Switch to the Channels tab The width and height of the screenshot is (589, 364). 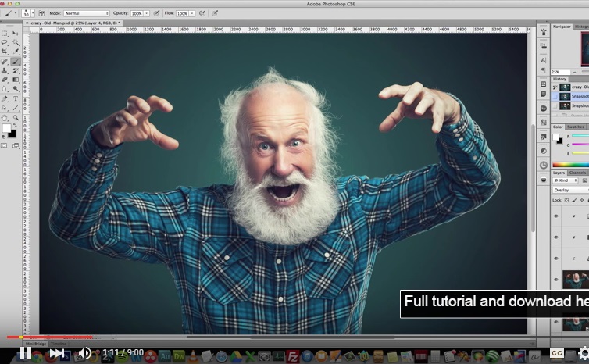(x=577, y=173)
